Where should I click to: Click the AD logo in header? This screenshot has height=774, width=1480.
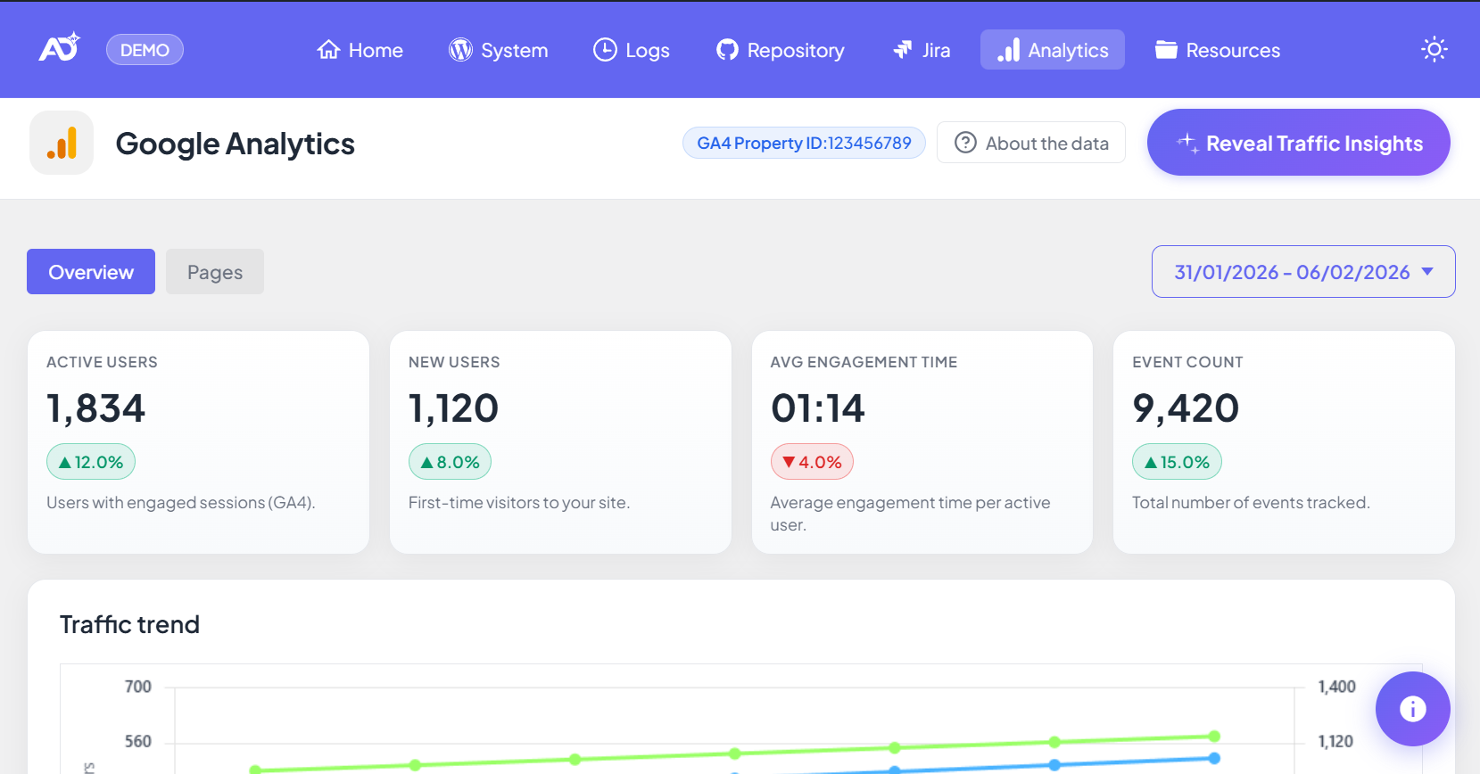[59, 48]
